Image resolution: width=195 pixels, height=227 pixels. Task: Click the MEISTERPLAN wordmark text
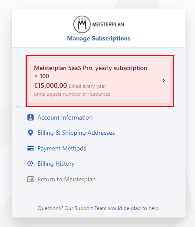point(108,24)
